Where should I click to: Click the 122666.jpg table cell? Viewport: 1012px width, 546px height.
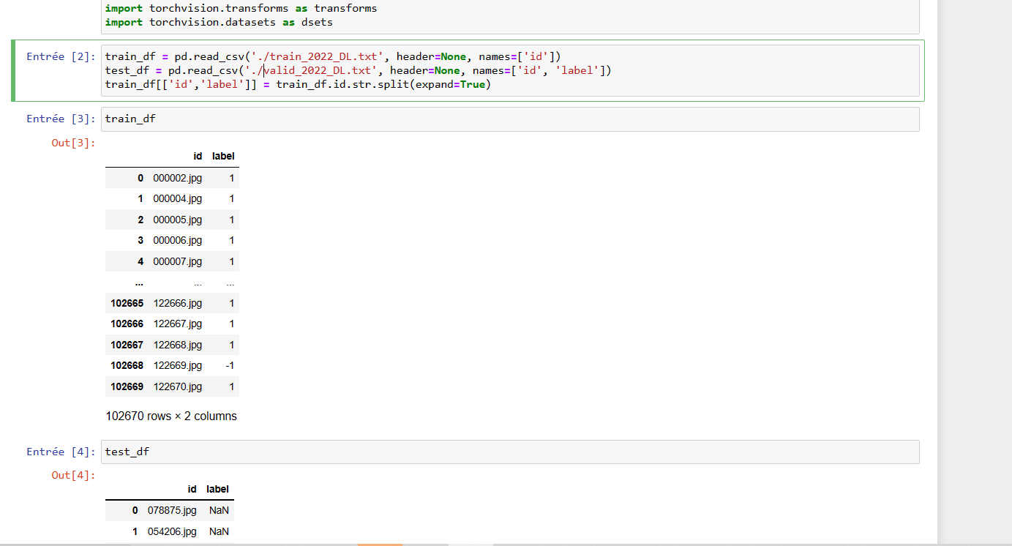177,303
